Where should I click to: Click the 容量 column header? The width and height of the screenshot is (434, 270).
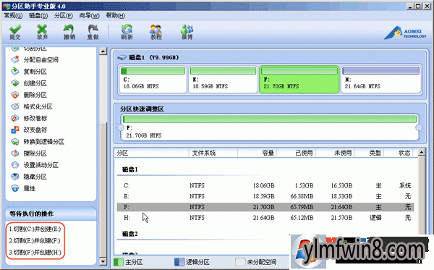point(257,153)
